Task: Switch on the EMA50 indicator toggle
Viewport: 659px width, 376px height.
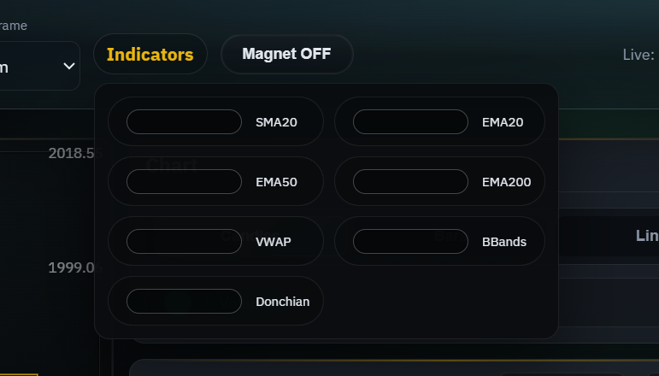Action: pos(184,182)
